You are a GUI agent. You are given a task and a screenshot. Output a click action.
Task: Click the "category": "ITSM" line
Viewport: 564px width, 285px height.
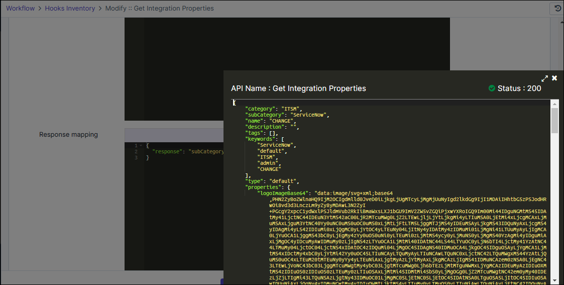coord(274,109)
